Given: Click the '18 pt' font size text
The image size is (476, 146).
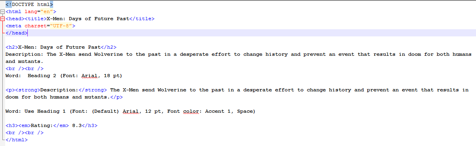Looking at the screenshot, I should [x=111, y=76].
